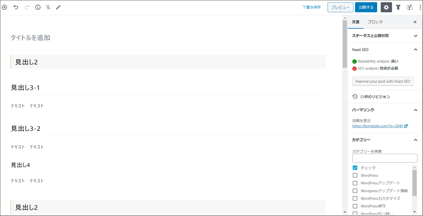Select the 文書 tab
The image size is (423, 216).
356,22
